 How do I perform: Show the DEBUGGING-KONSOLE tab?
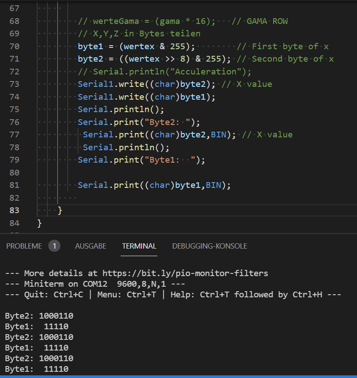pos(209,246)
